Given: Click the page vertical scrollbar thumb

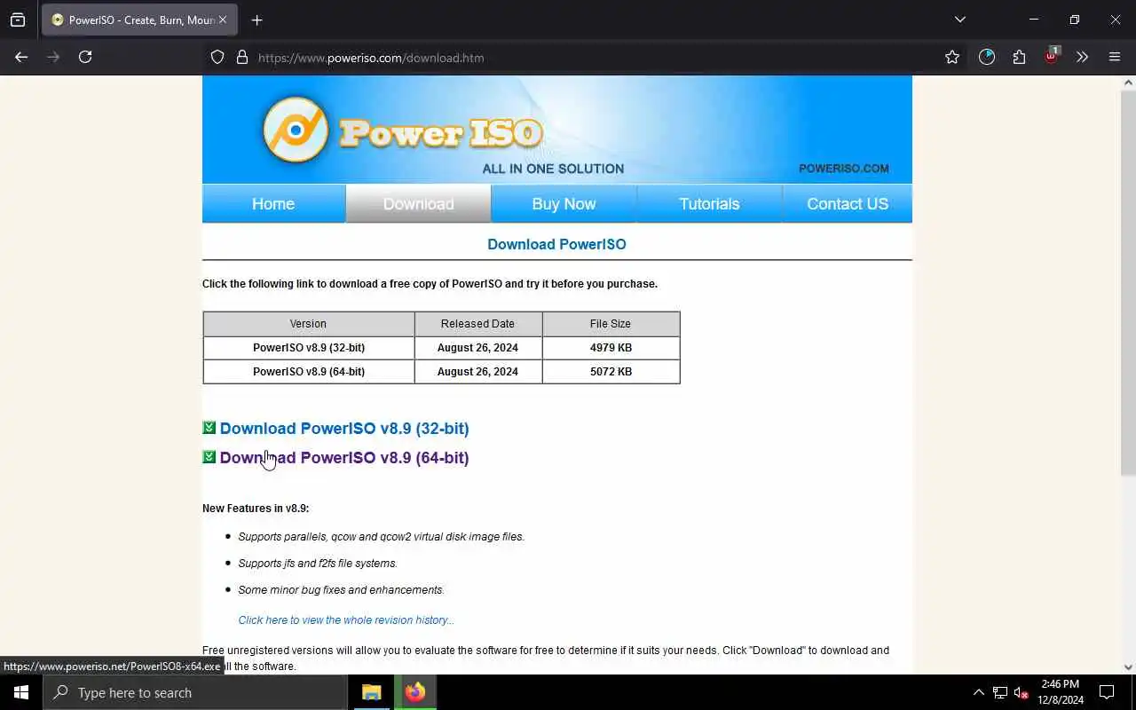Looking at the screenshot, I should (x=1128, y=282).
